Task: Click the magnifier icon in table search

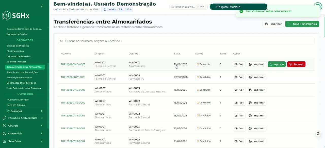Action: [62, 41]
